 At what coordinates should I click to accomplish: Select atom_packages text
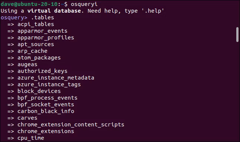(x=39, y=58)
